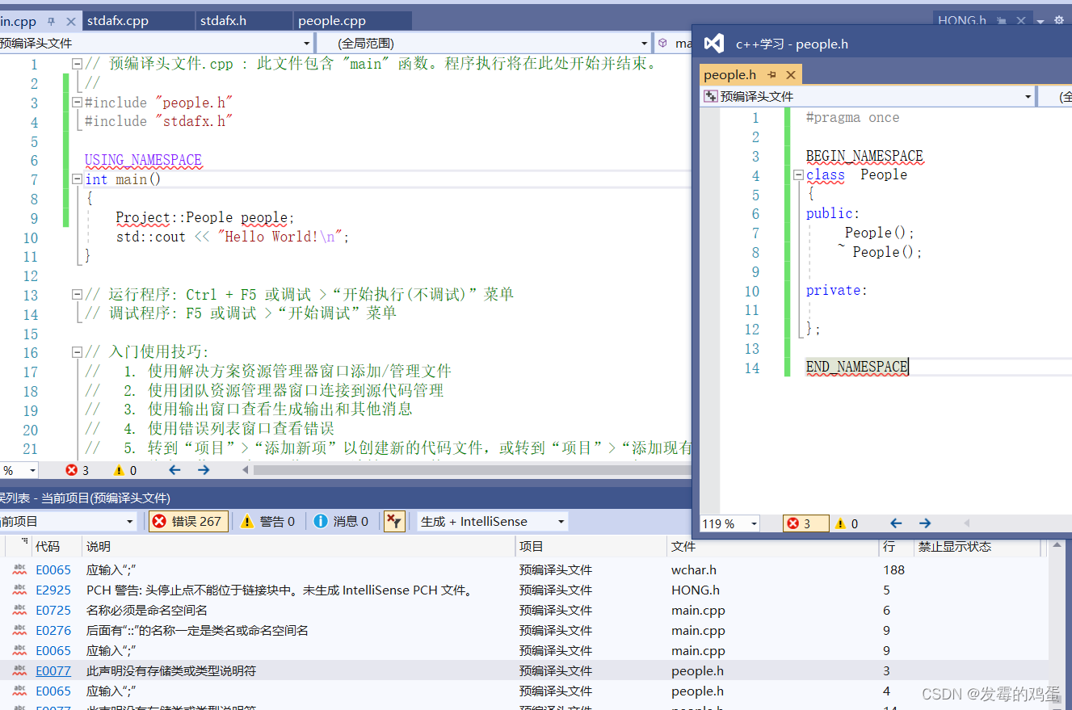The width and height of the screenshot is (1072, 710).
Task: Select error row 名称必须是命名空间名
Action: tap(524, 611)
